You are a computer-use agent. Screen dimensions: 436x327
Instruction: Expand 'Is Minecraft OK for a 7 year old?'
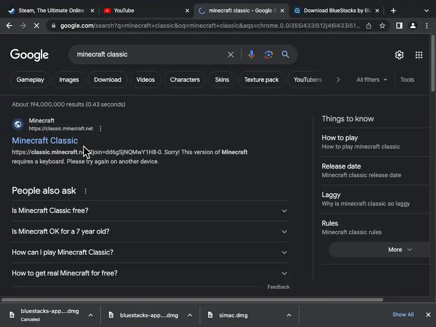coord(151,232)
